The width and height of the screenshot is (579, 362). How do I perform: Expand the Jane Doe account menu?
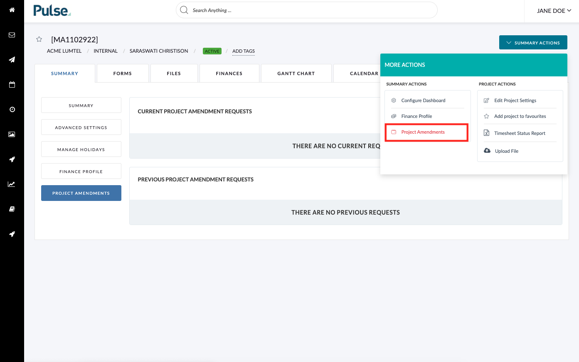pyautogui.click(x=553, y=11)
